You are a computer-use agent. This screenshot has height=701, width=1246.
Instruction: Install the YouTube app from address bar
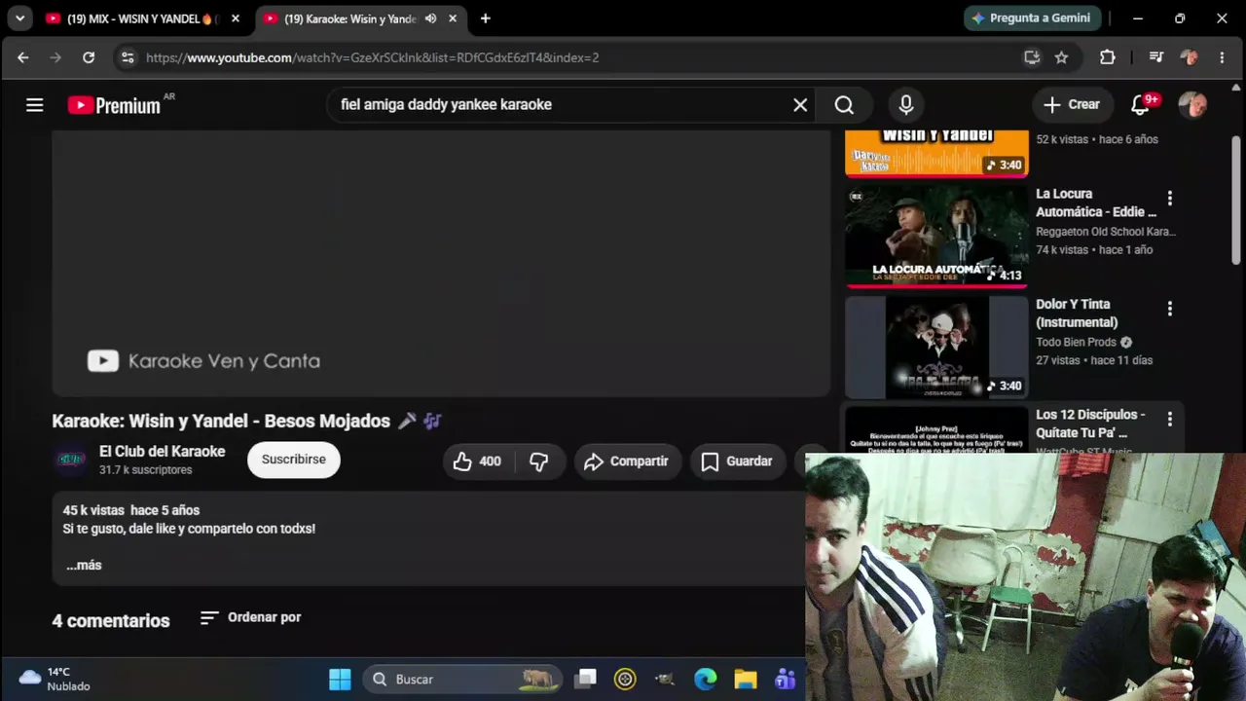click(1032, 57)
